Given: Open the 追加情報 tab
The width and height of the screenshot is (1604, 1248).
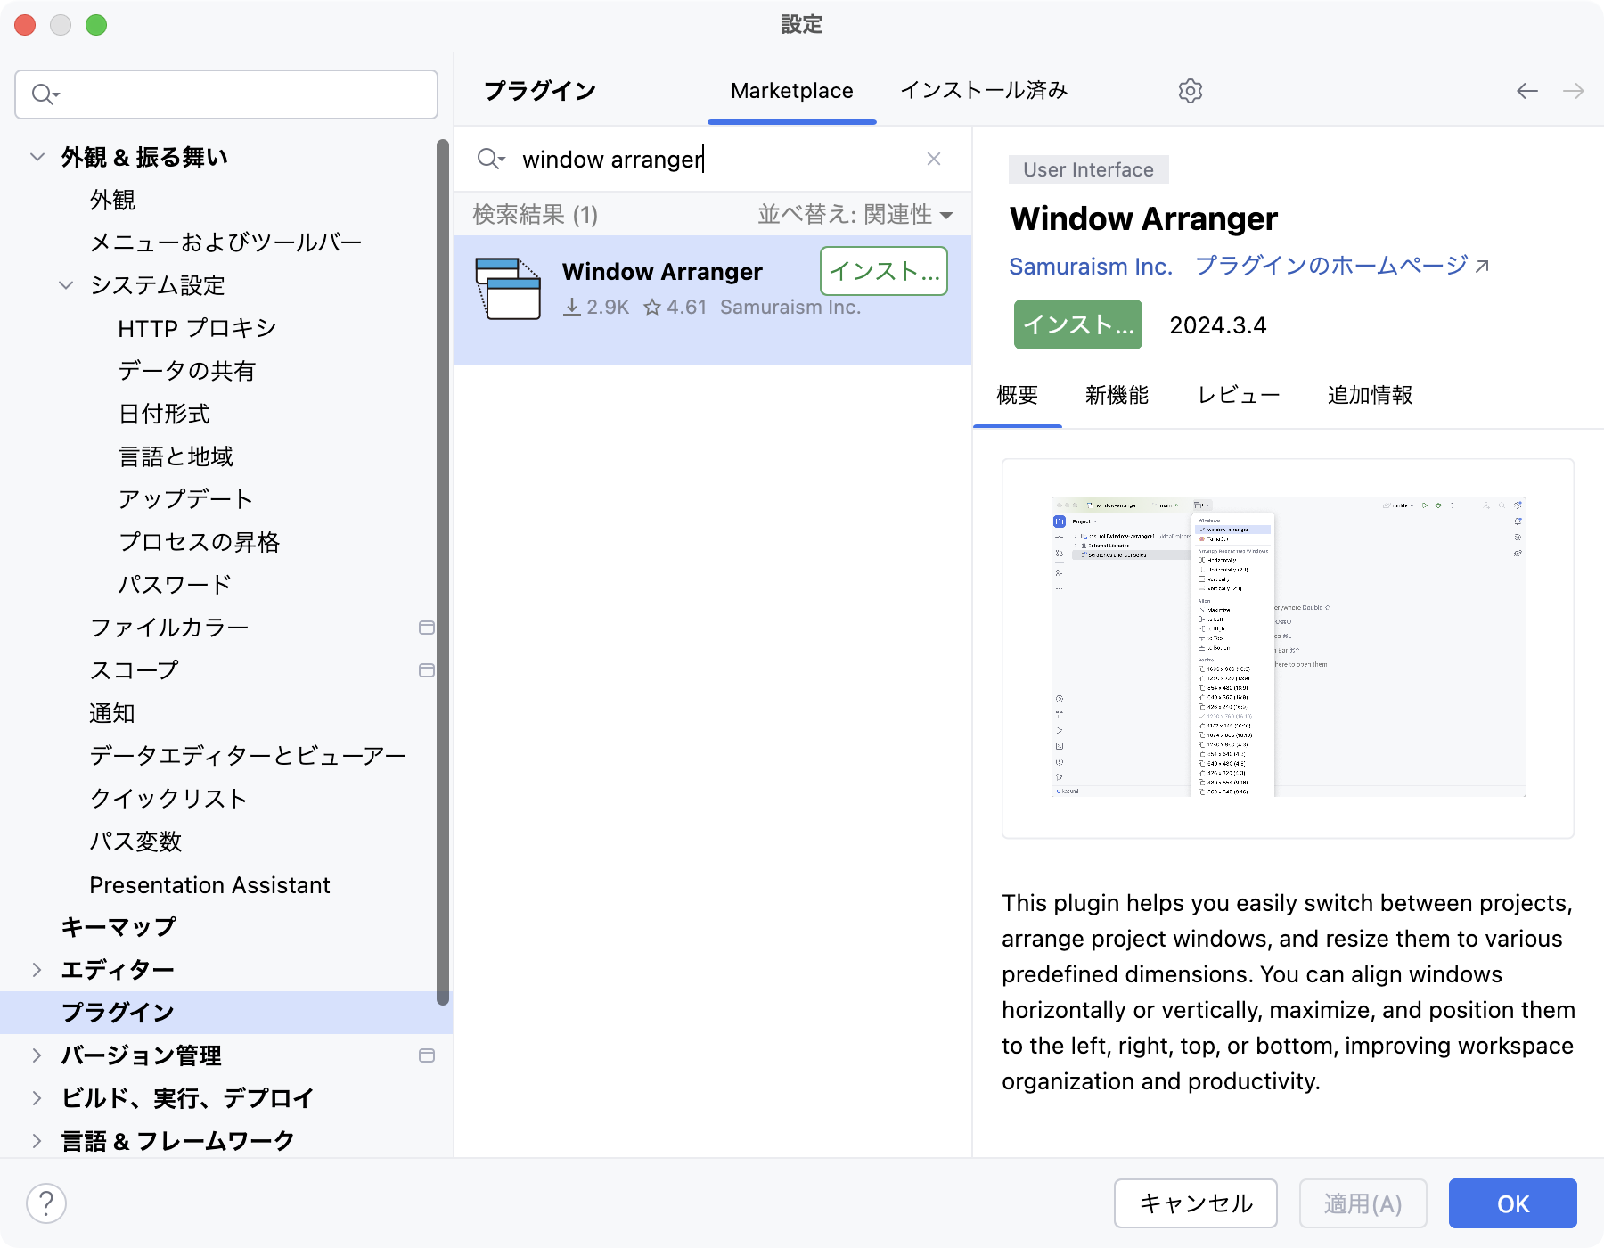Looking at the screenshot, I should [1371, 395].
